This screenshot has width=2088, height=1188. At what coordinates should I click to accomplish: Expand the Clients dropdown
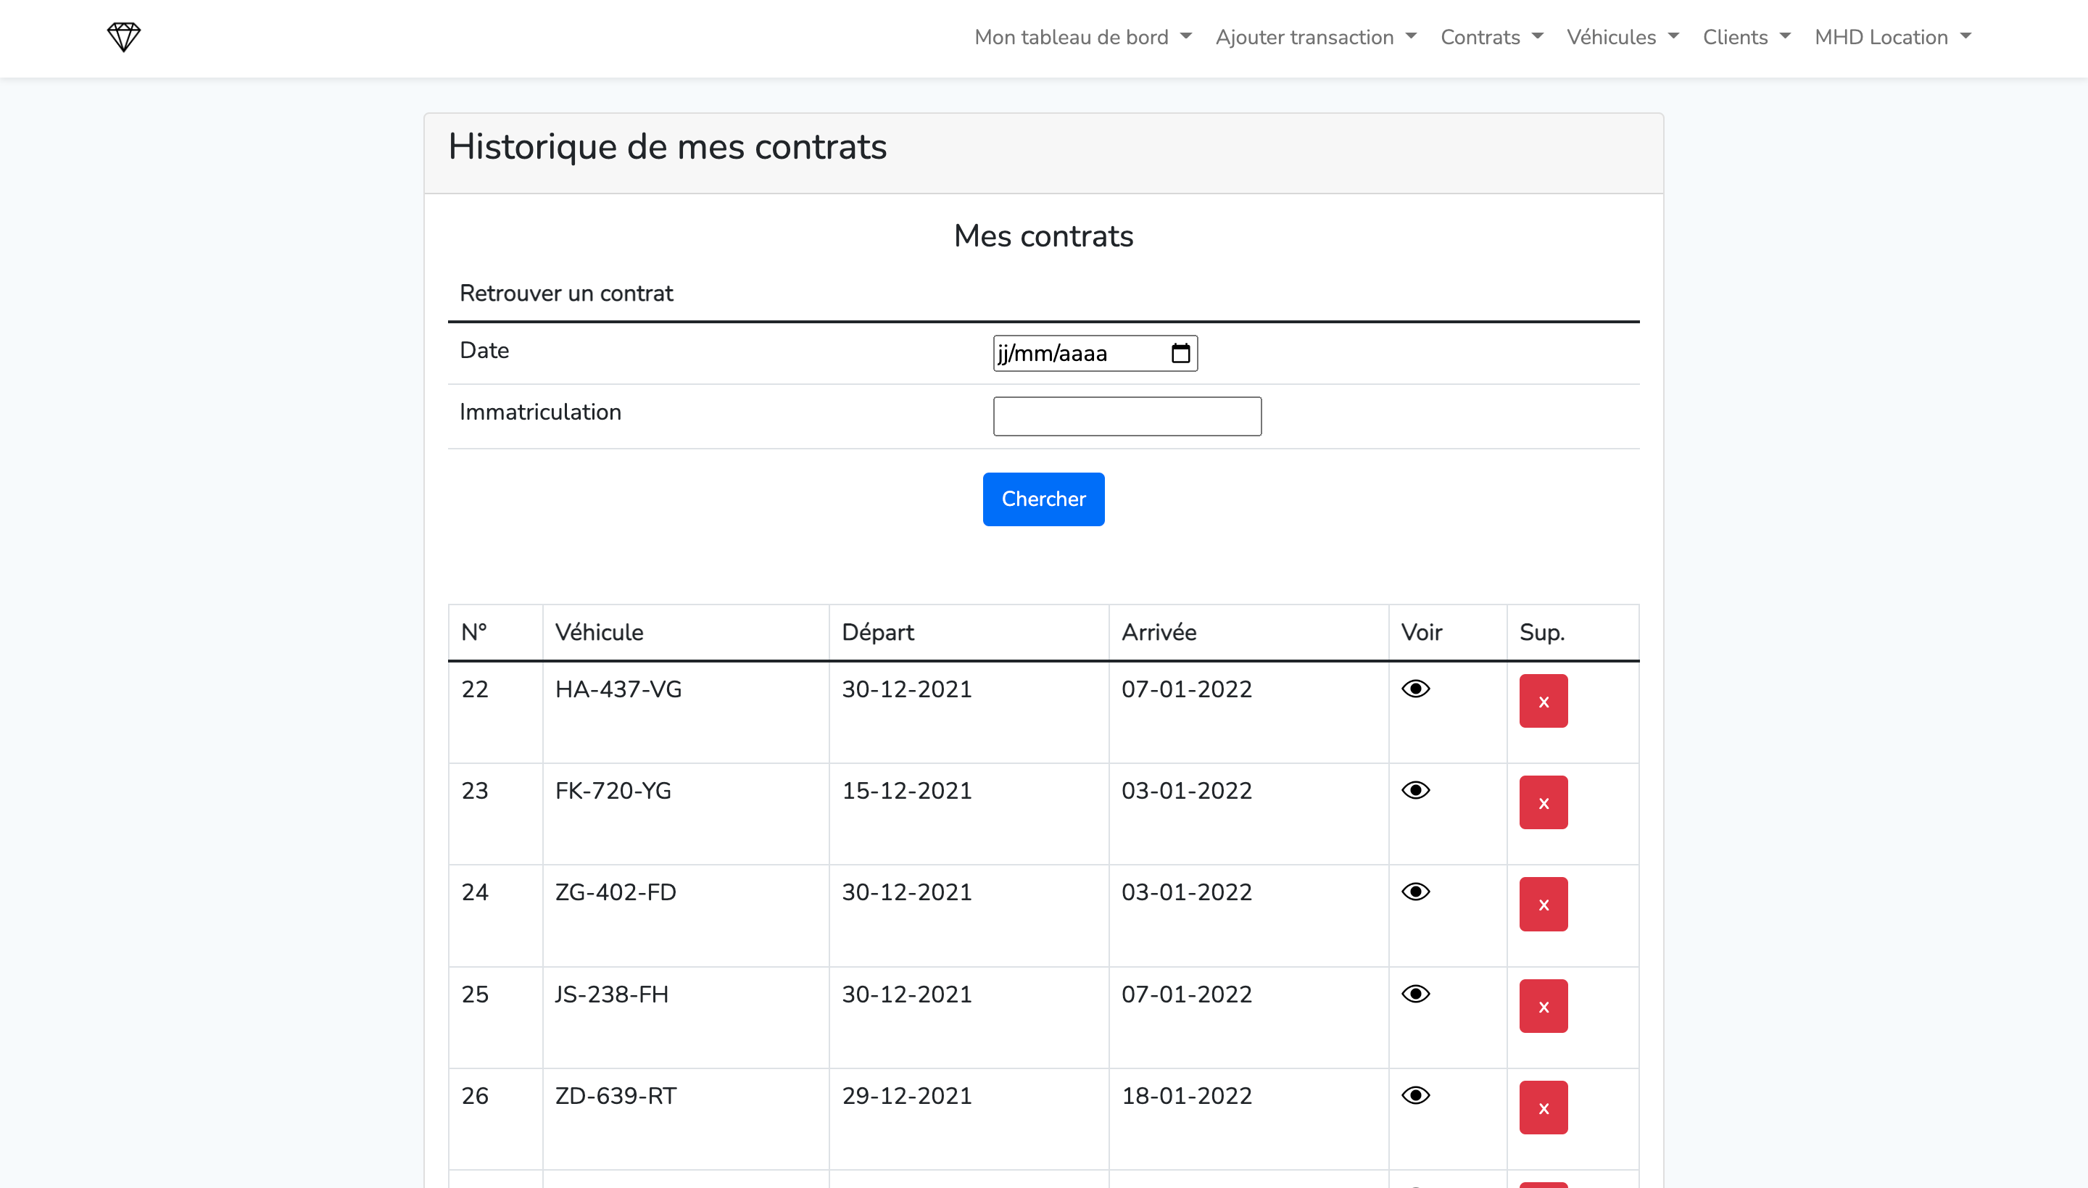(1747, 37)
